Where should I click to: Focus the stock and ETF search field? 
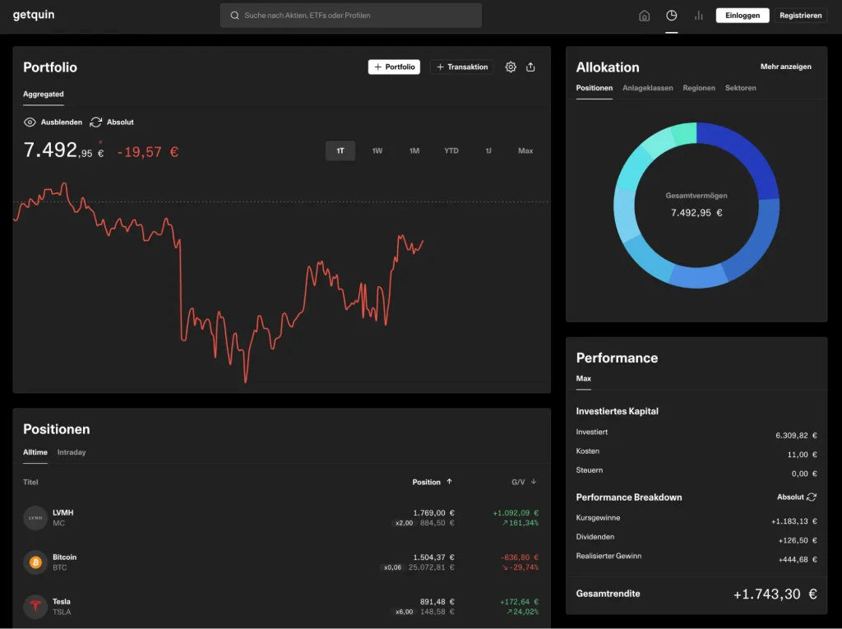[x=351, y=16]
